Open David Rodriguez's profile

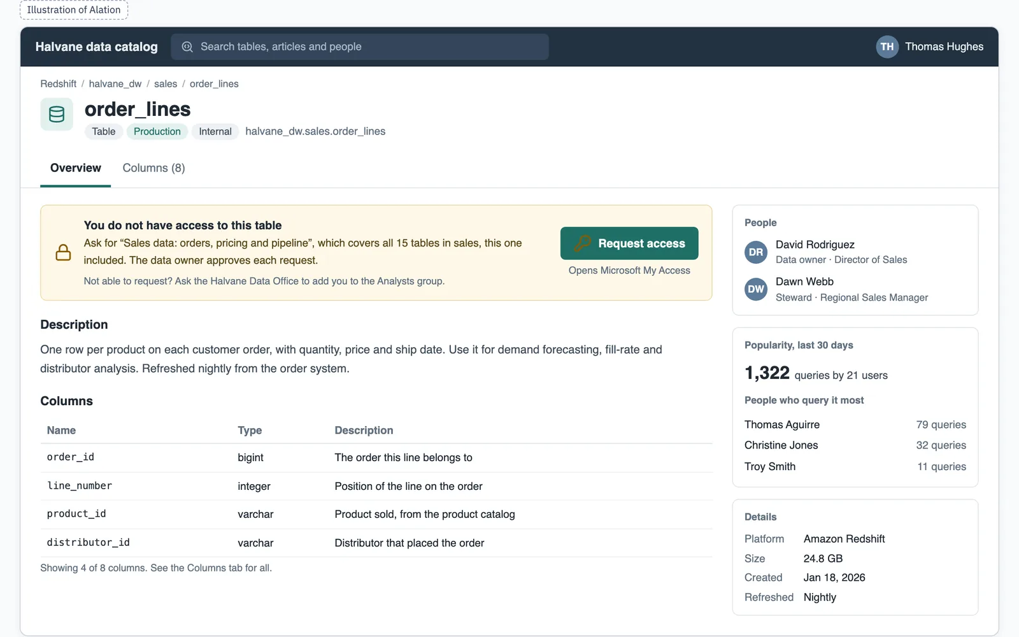pos(815,245)
